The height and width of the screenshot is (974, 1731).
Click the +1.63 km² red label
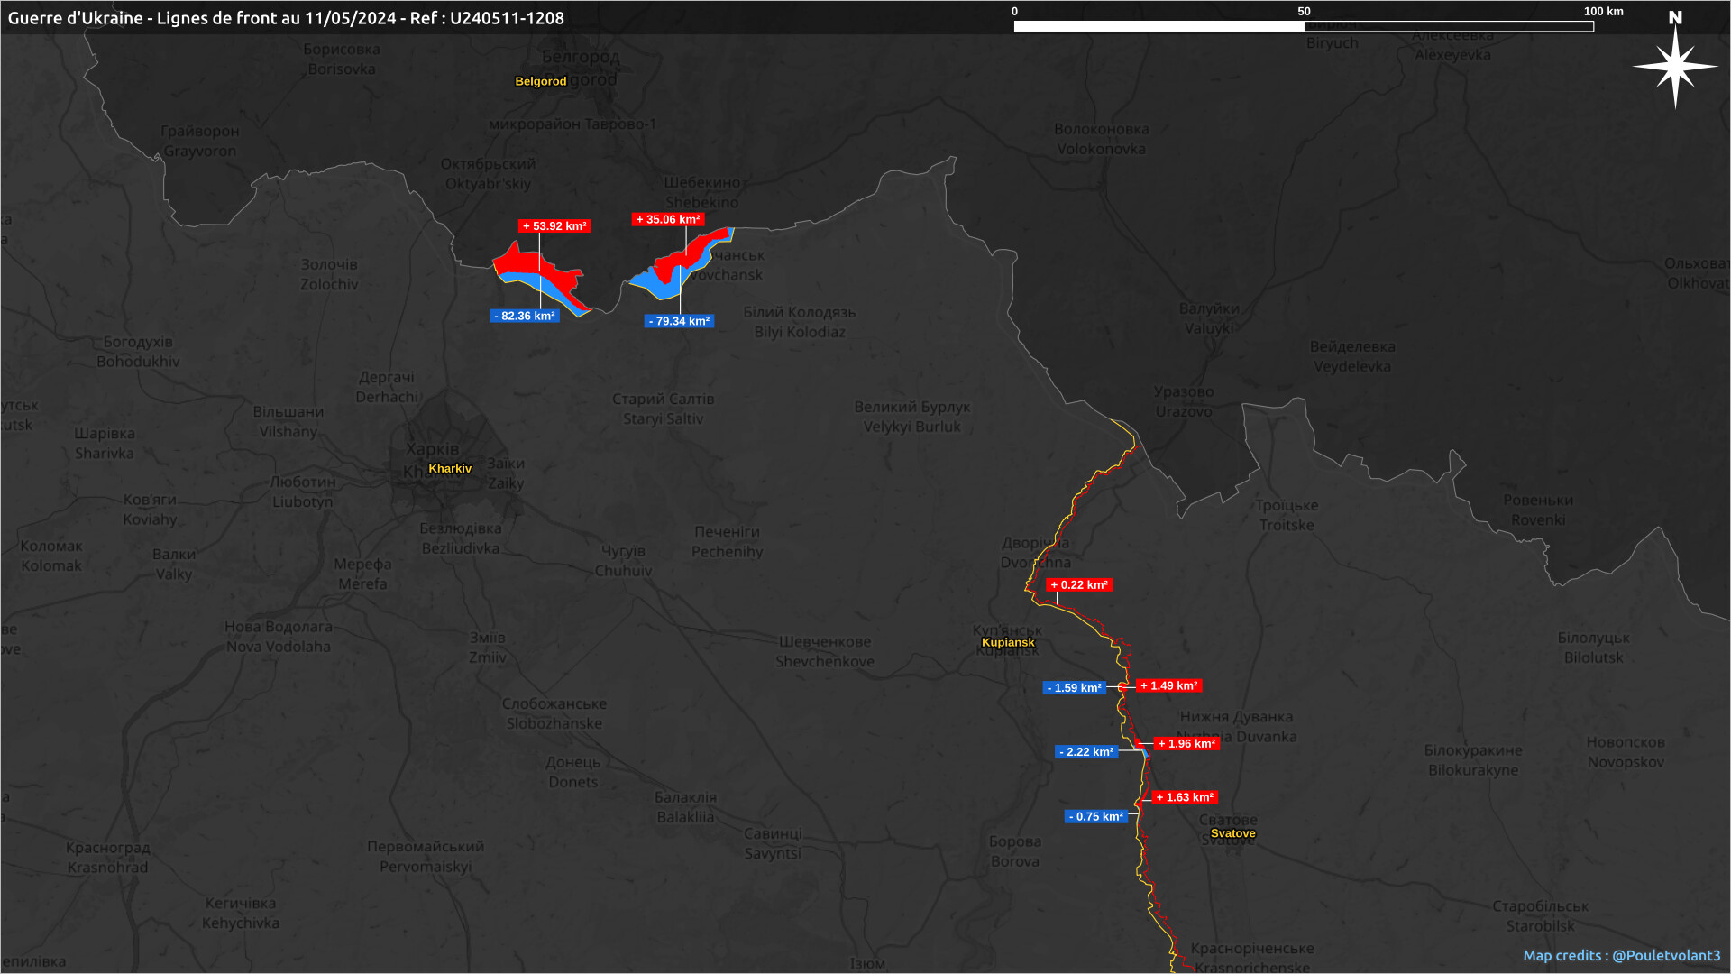[x=1185, y=797]
